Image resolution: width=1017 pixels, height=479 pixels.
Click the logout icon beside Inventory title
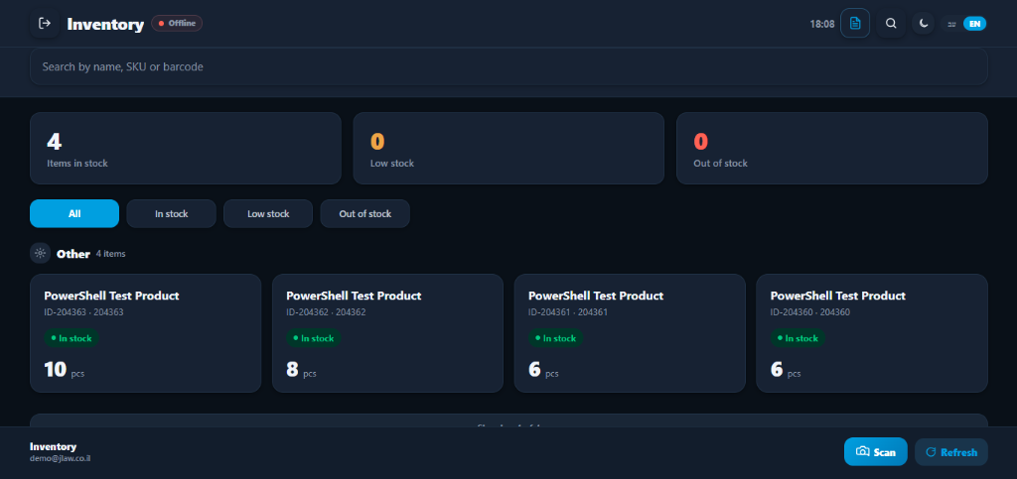pyautogui.click(x=45, y=23)
